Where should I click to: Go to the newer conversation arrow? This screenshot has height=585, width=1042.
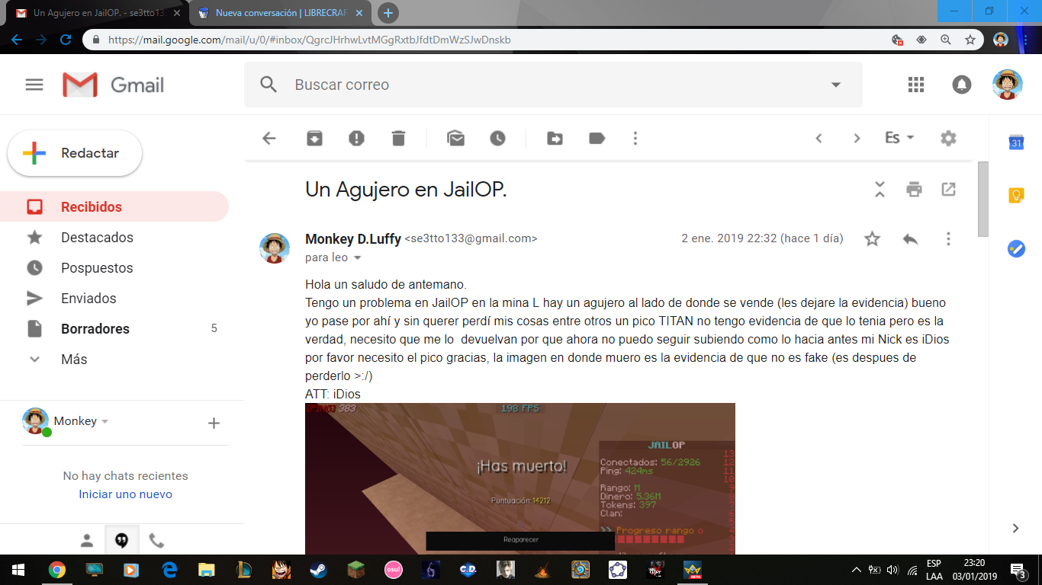[818, 138]
